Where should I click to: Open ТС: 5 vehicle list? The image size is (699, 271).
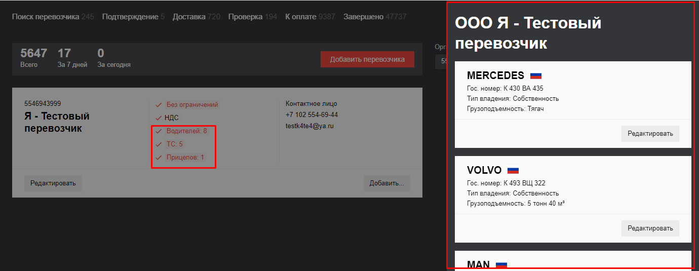click(x=174, y=144)
